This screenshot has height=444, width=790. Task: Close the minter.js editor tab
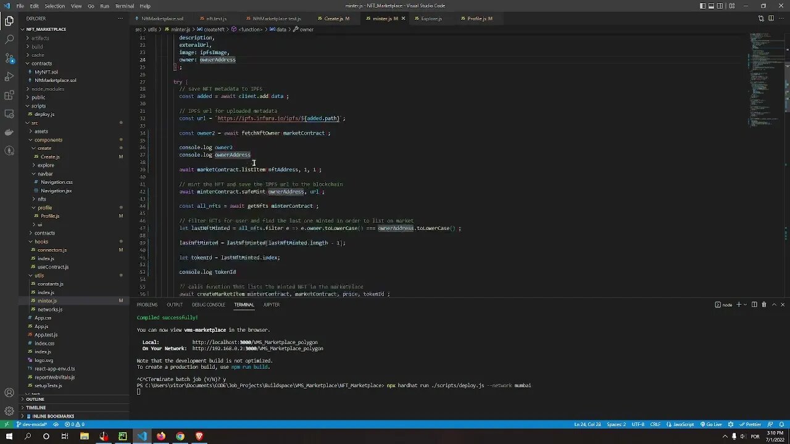click(x=404, y=18)
